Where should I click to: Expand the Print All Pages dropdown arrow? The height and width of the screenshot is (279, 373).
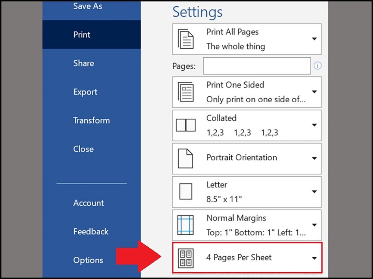[314, 39]
